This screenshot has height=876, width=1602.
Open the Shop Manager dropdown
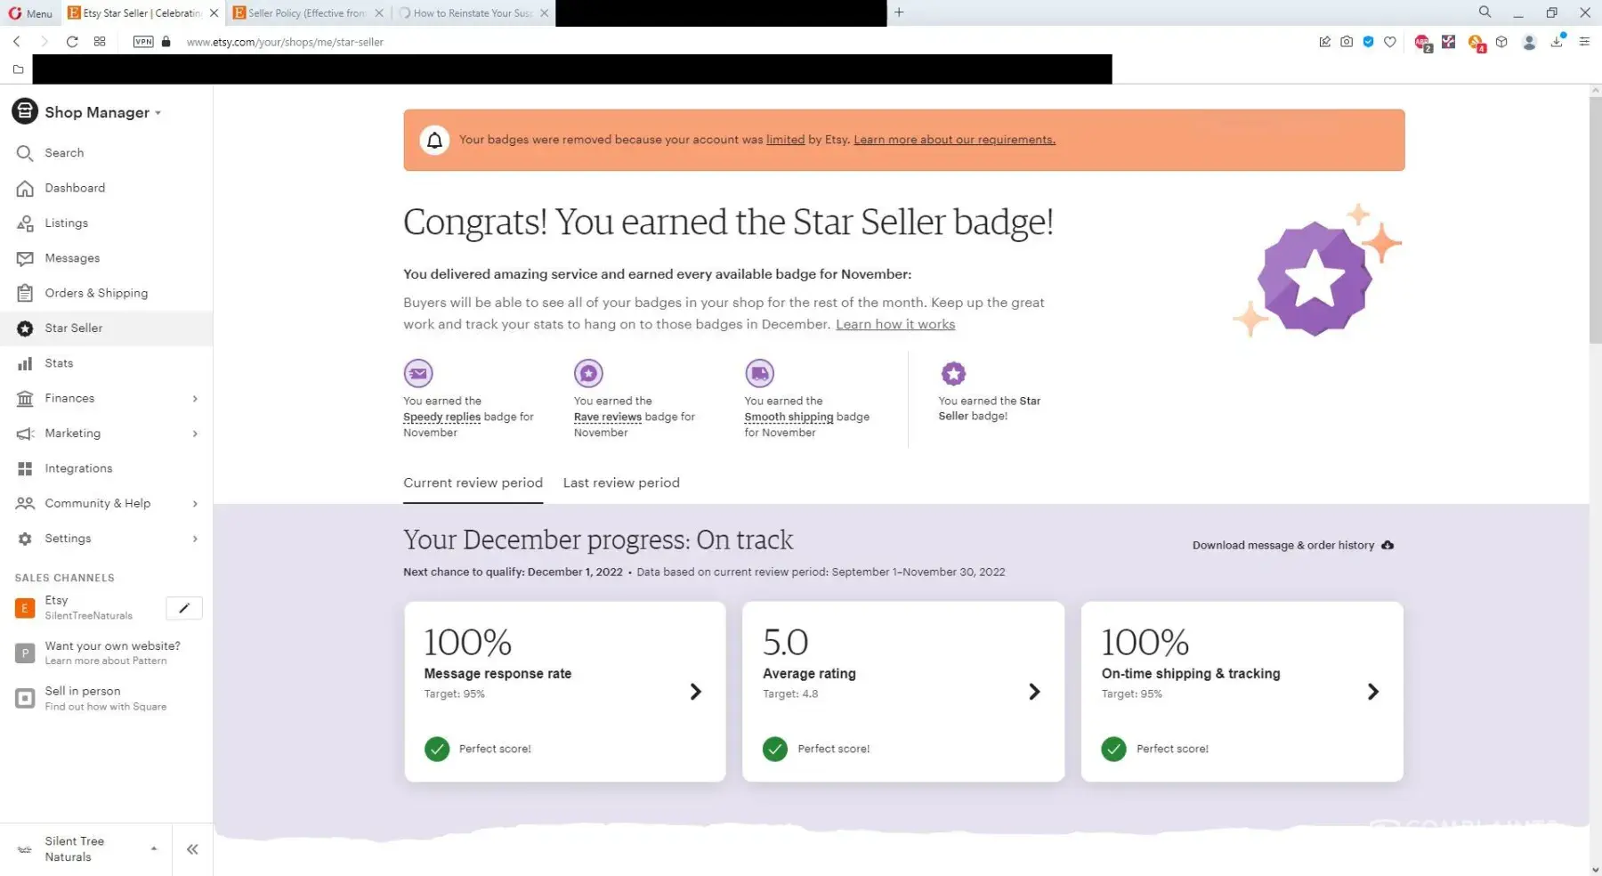(x=102, y=112)
